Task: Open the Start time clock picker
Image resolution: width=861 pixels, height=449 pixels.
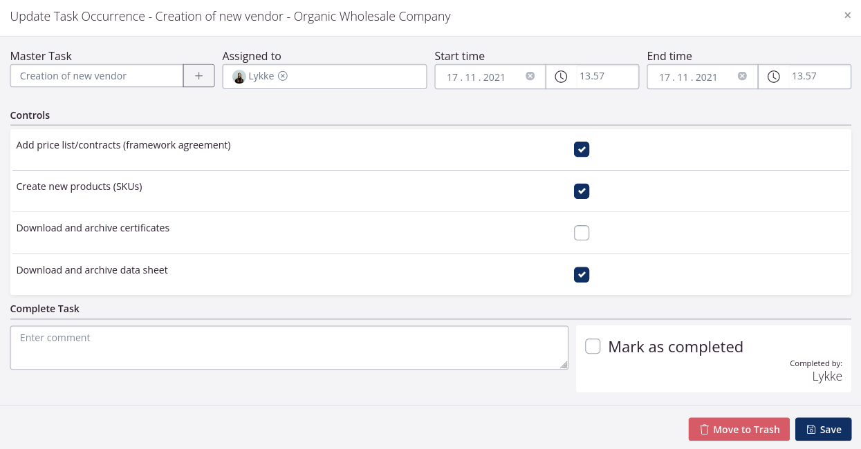Action: coord(562,77)
